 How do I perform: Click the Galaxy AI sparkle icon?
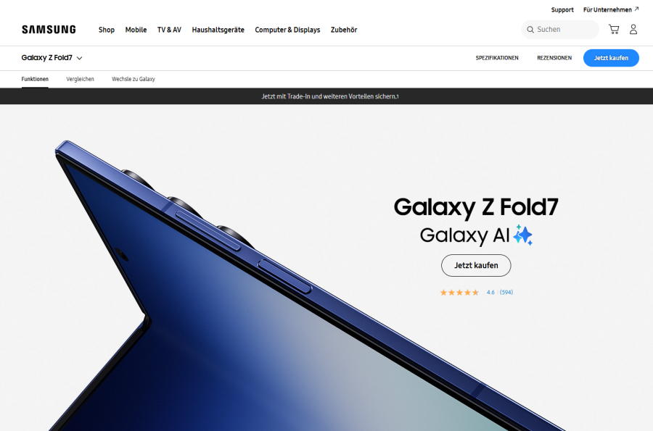[x=522, y=235]
